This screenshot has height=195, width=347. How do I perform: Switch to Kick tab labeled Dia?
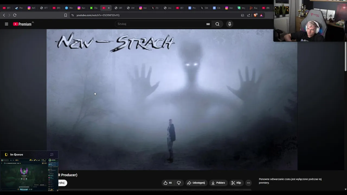click(x=94, y=8)
